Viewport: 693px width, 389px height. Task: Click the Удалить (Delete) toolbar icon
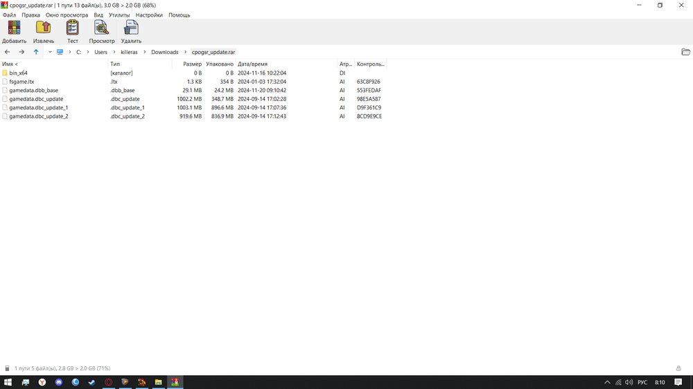point(131,28)
